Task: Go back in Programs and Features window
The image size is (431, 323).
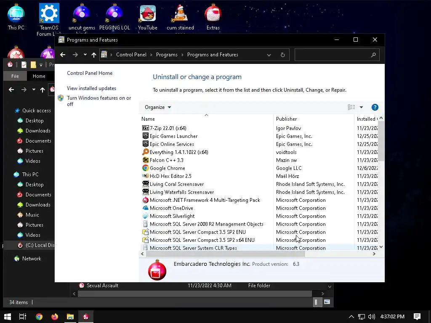Action: click(x=63, y=55)
